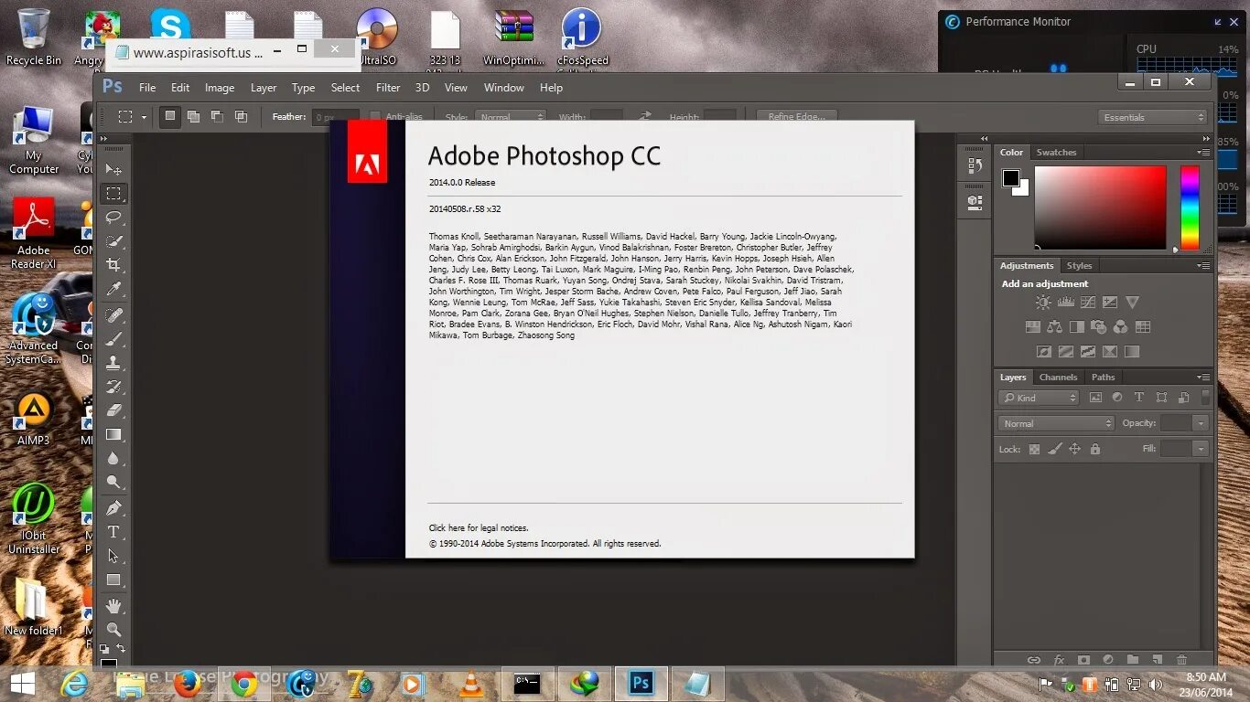The height and width of the screenshot is (702, 1250).
Task: Toggle Lock image pixels brush icon
Action: pos(1054,449)
